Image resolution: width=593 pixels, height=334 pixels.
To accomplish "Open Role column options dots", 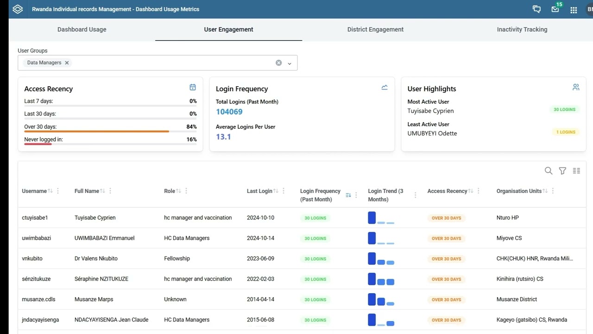I will [186, 191].
